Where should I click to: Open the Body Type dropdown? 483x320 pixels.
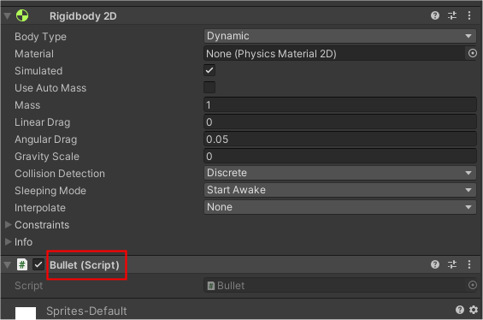340,36
